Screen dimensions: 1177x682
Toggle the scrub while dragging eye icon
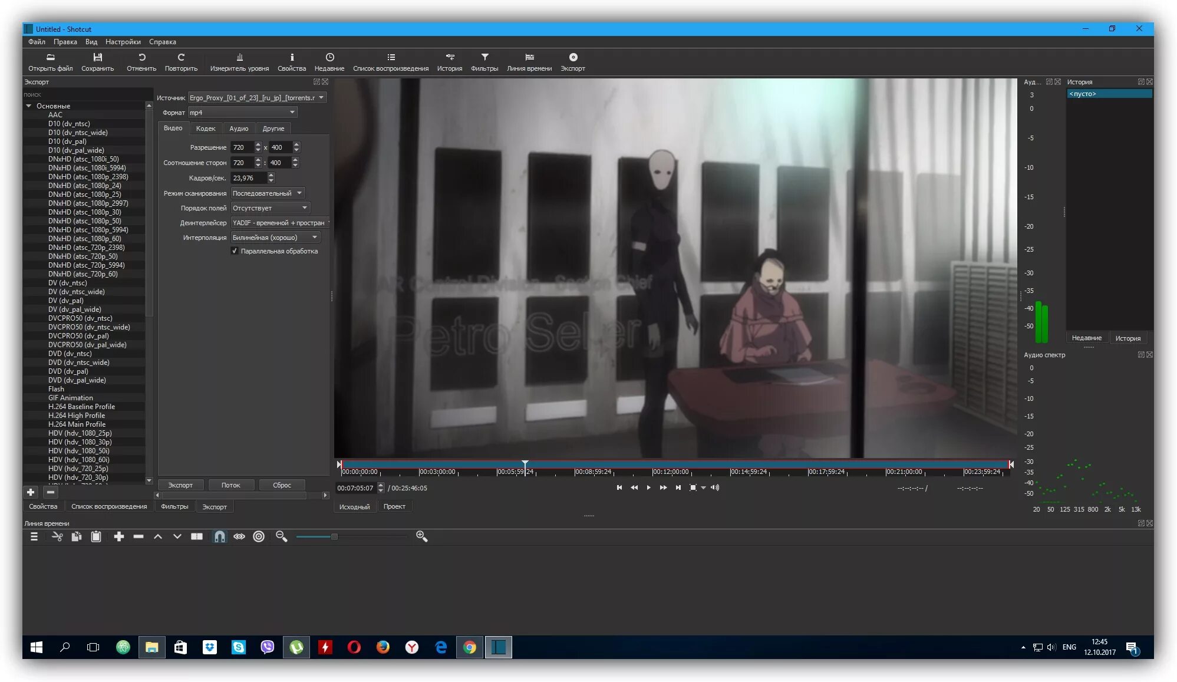[239, 536]
